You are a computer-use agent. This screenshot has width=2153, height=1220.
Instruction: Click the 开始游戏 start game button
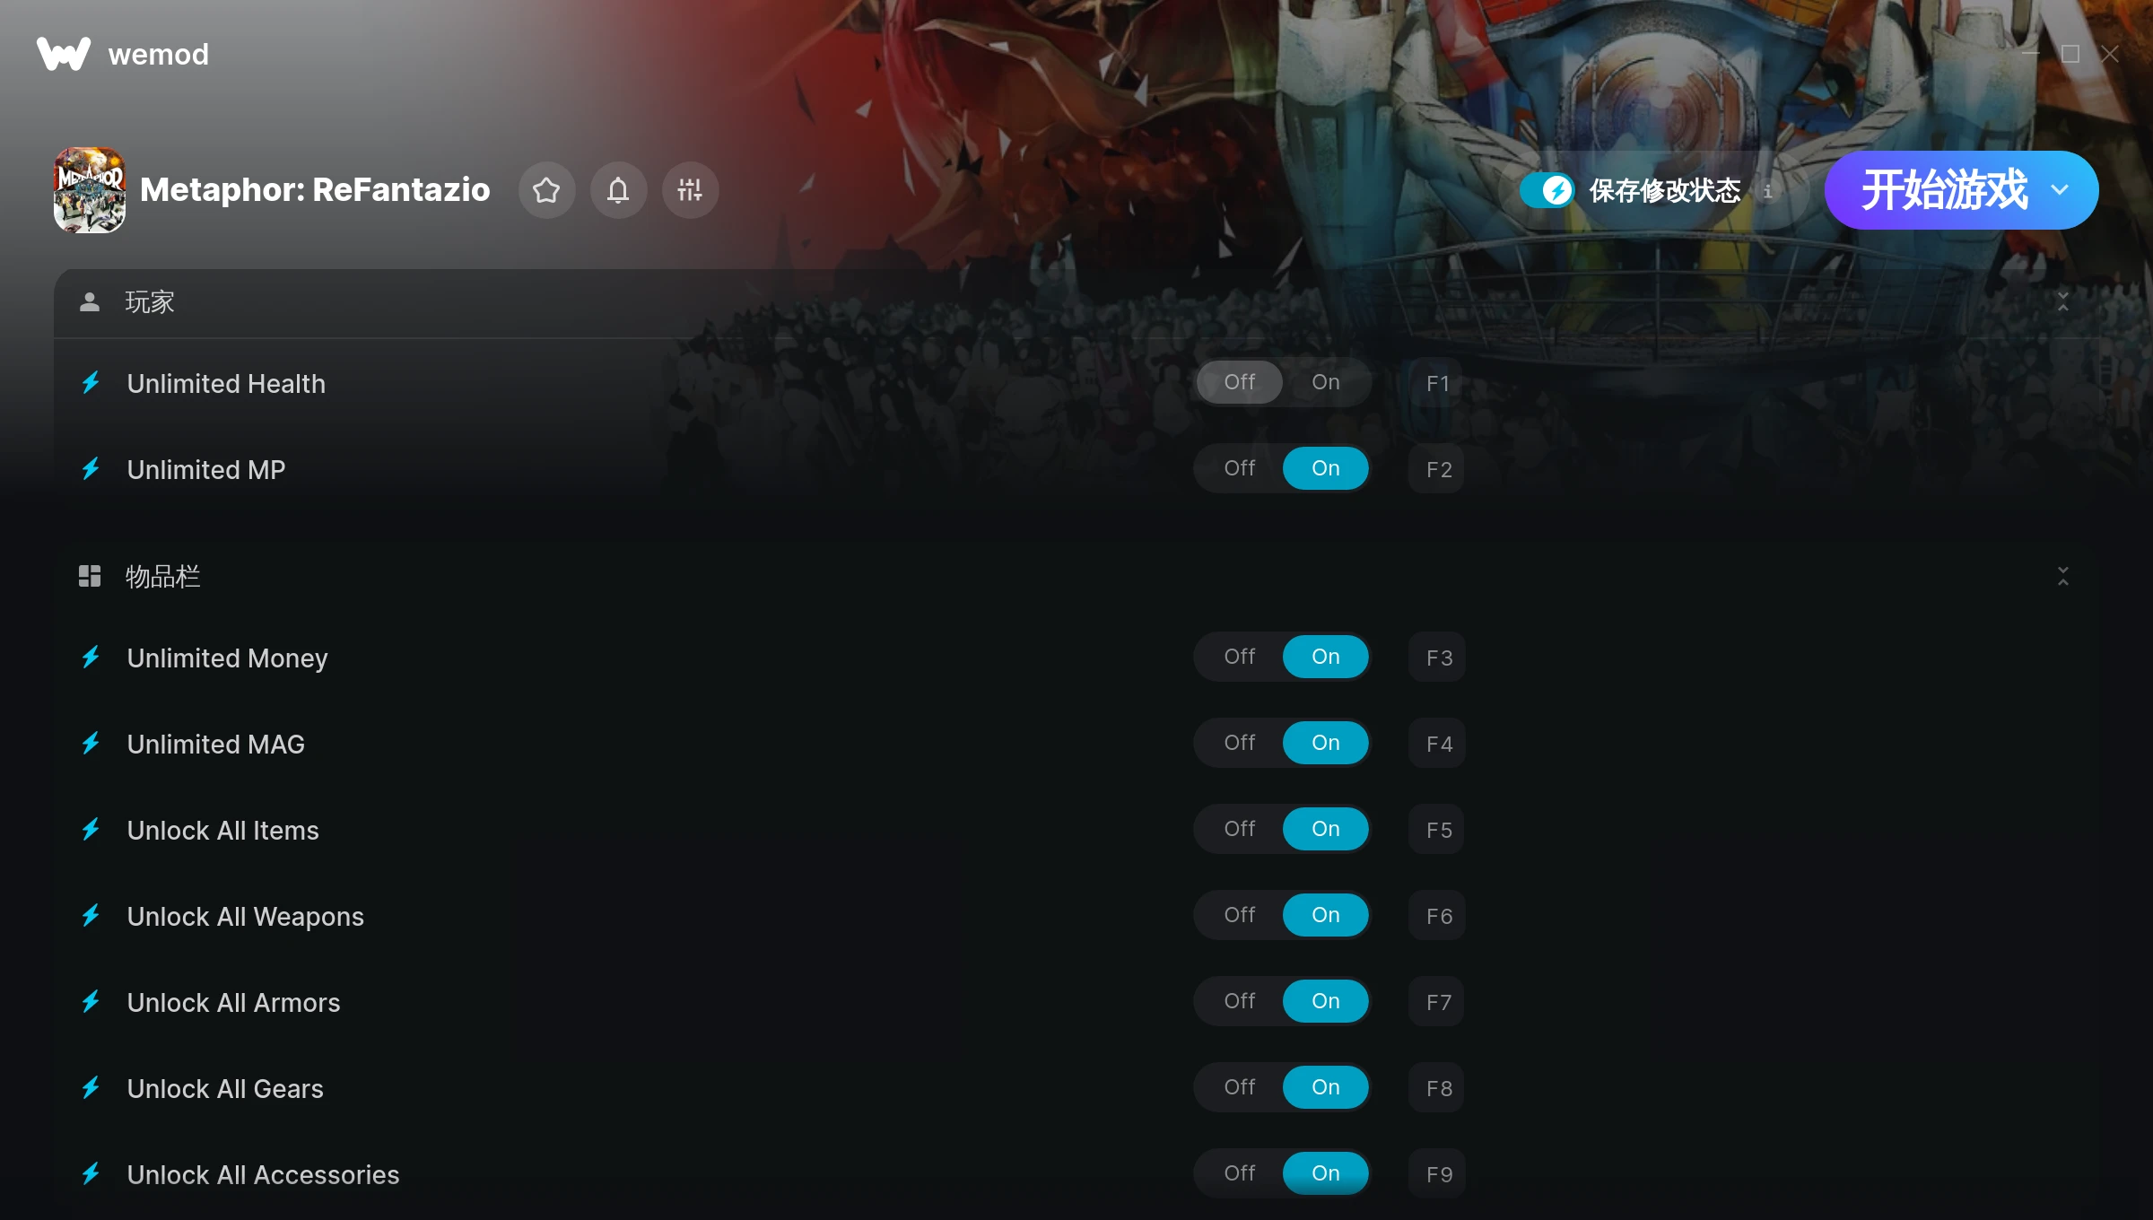point(1948,187)
